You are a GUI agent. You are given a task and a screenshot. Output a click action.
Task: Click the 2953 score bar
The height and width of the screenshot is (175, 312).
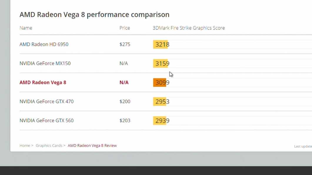[x=160, y=102]
